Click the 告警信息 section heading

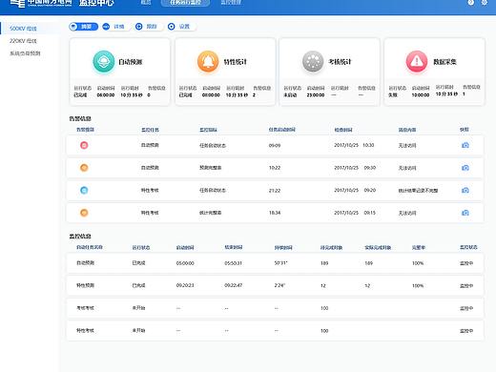(x=80, y=118)
